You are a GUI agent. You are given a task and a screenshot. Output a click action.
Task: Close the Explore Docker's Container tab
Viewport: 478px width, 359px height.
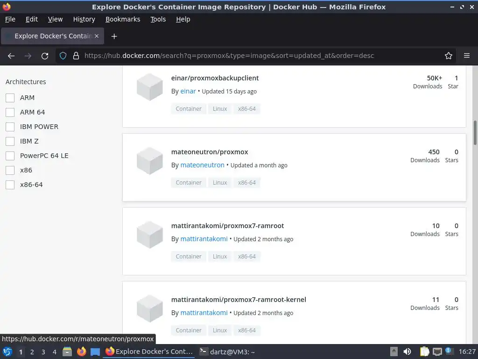(97, 36)
